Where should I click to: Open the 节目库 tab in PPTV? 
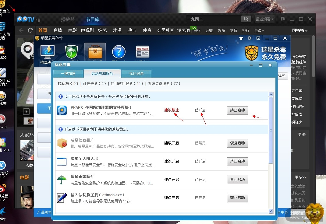[93, 19]
